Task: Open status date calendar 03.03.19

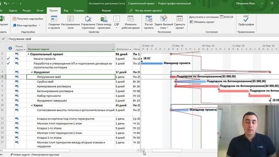Action: click(227, 17)
